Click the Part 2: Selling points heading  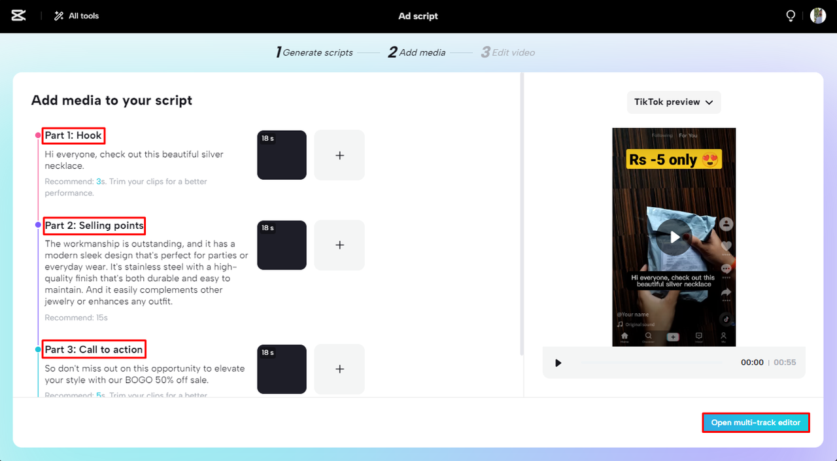(x=94, y=226)
